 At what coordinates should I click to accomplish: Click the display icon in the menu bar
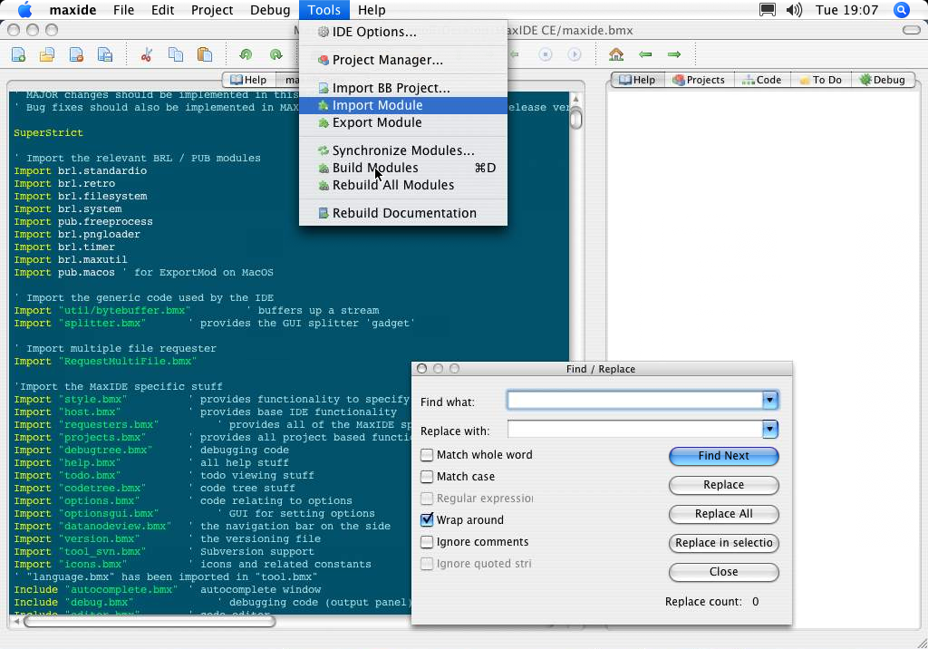point(768,10)
